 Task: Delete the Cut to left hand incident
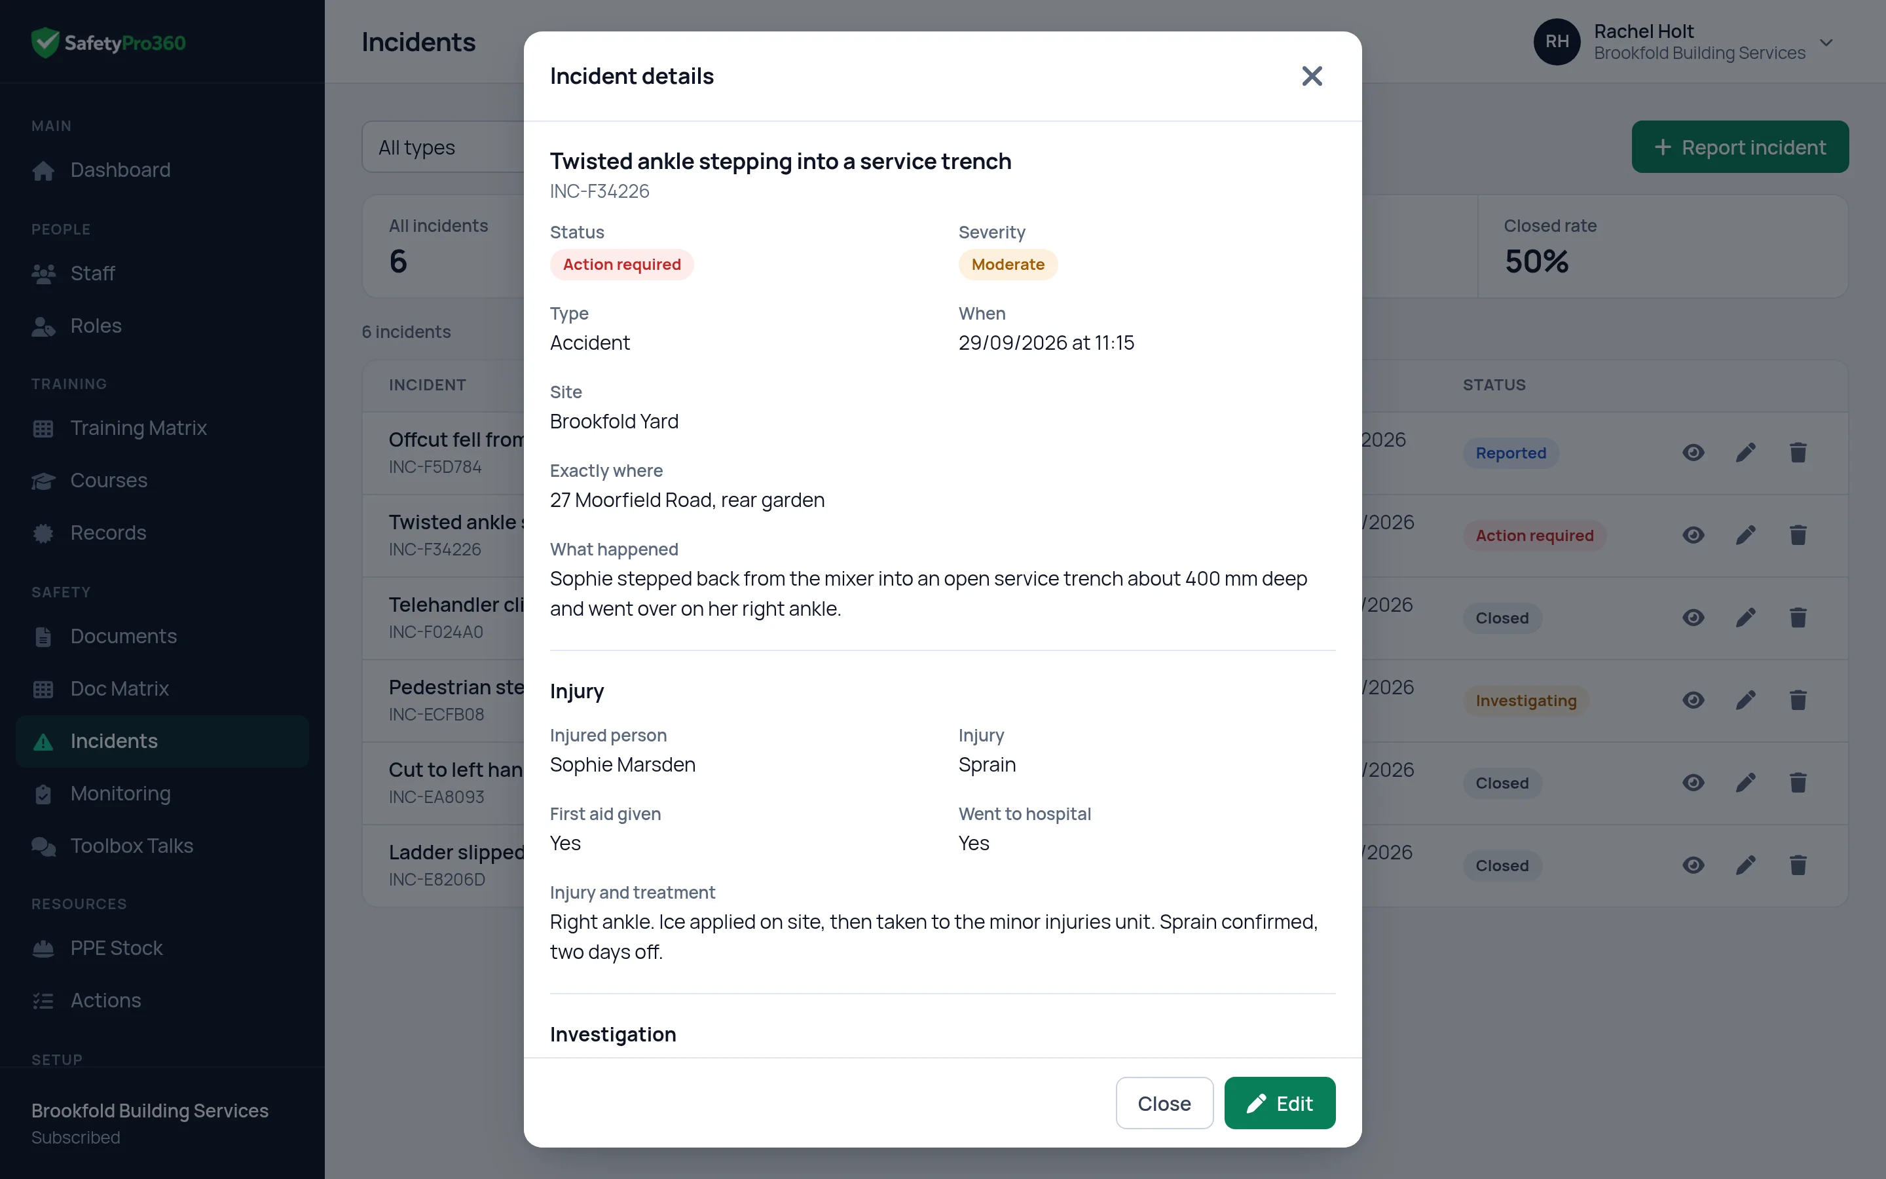coord(1798,783)
